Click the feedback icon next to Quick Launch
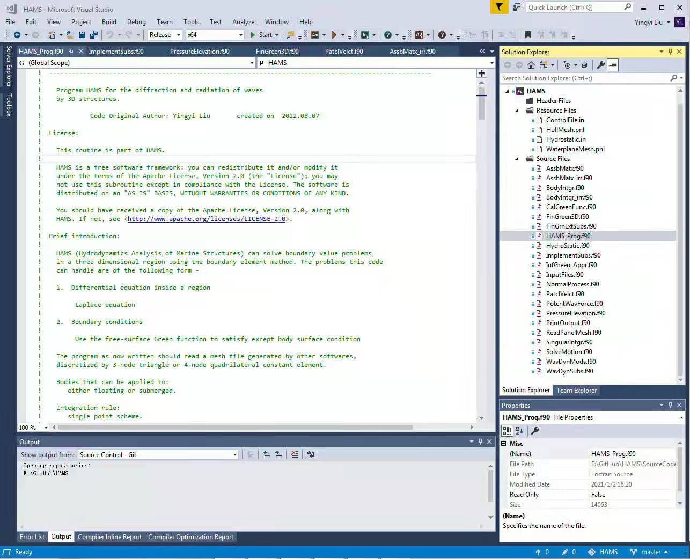Viewport: 690px width, 559px height. pos(516,7)
